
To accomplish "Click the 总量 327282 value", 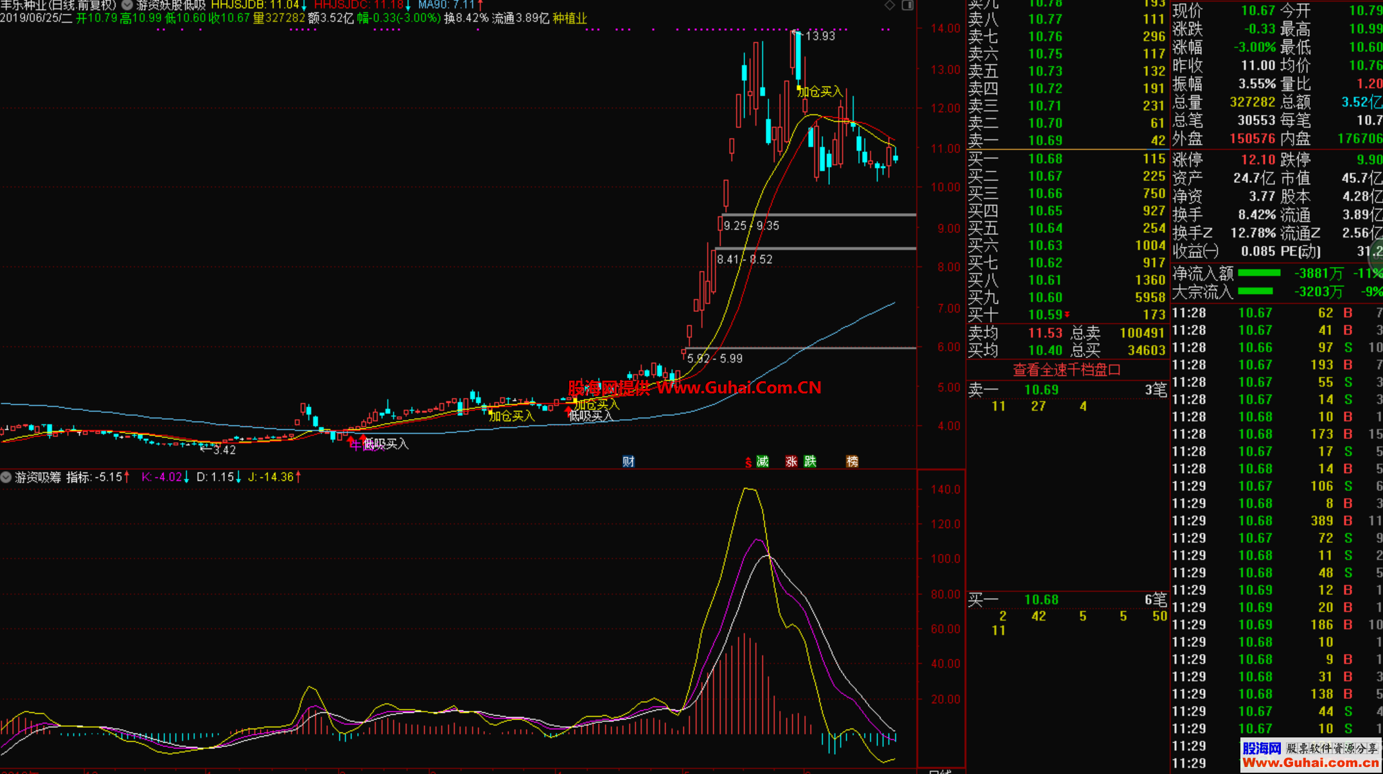I will 1252,102.
